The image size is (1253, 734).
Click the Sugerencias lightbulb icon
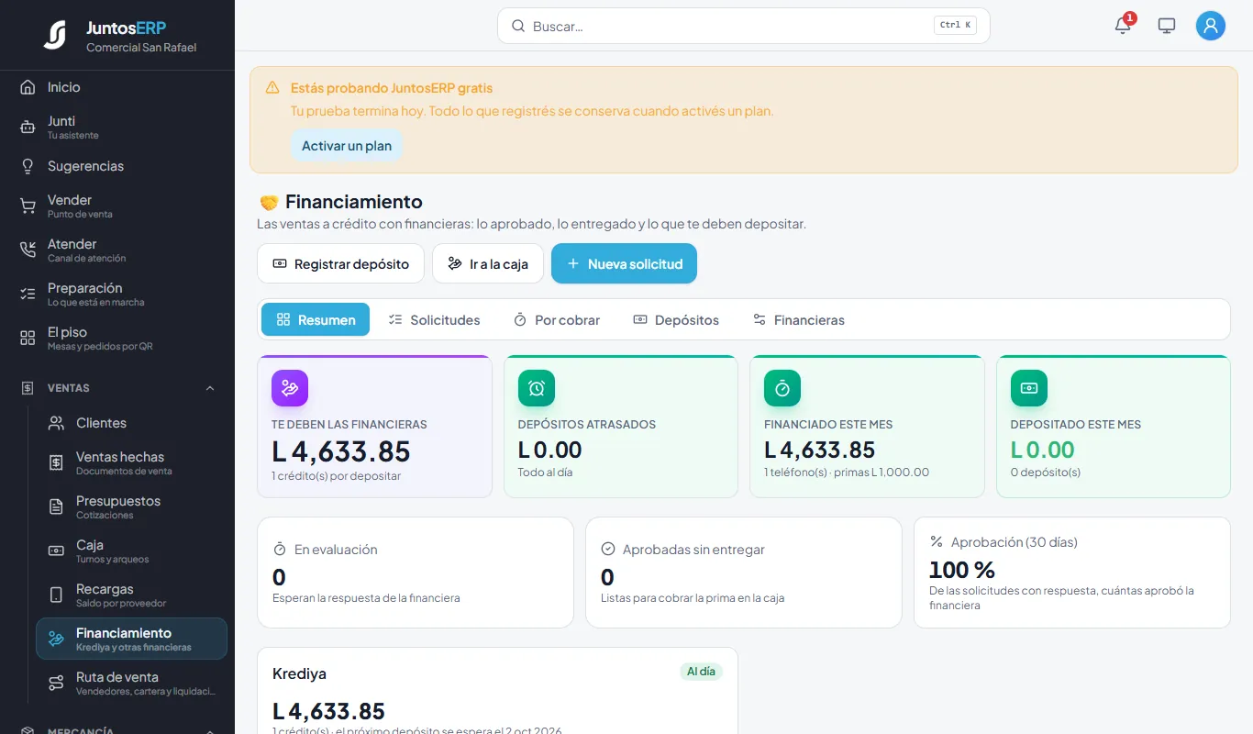pyautogui.click(x=28, y=166)
